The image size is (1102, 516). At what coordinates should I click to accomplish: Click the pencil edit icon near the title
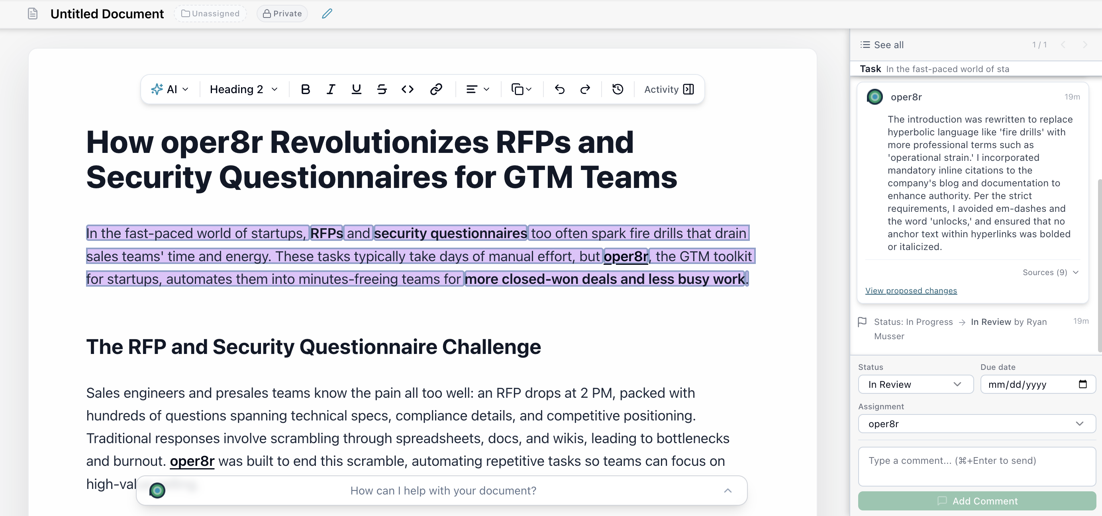(x=326, y=13)
